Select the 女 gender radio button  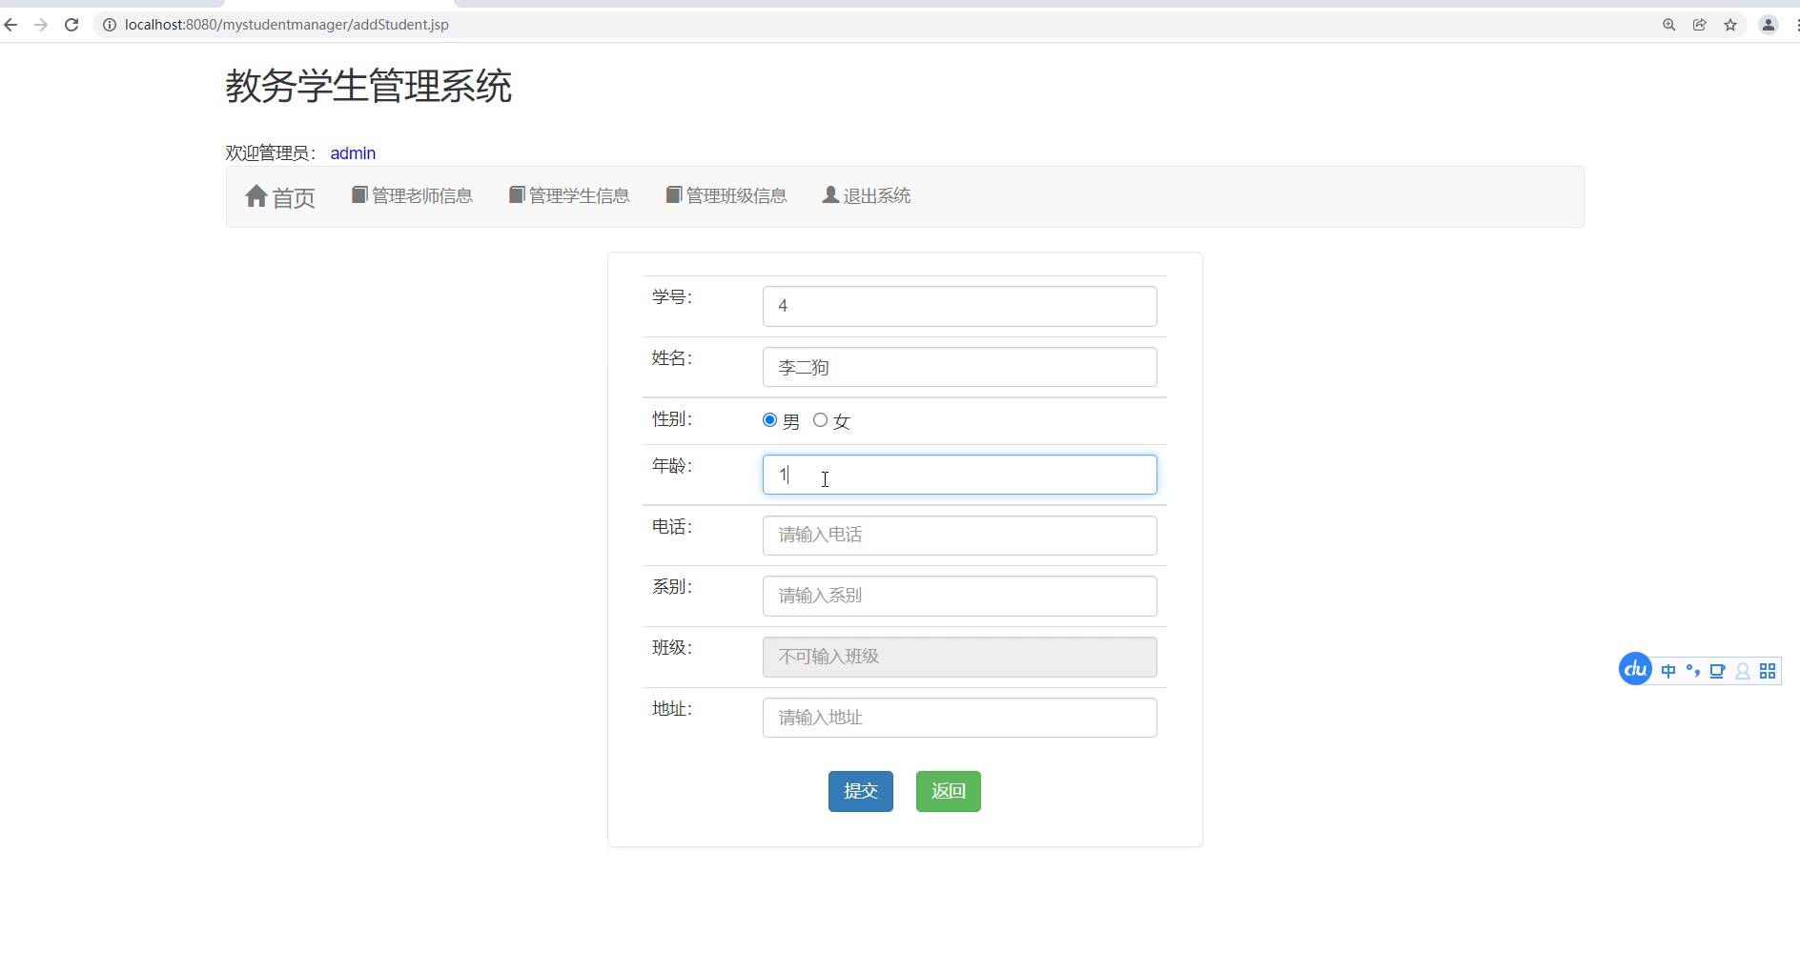820,420
